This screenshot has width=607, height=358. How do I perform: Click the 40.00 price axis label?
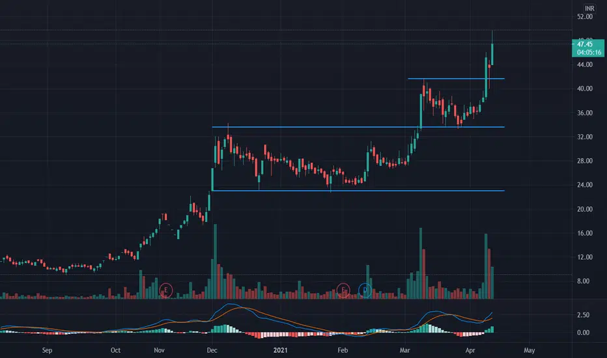[585, 89]
